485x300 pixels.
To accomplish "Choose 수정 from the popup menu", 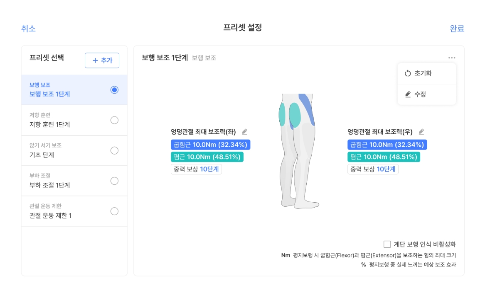I will click(420, 94).
